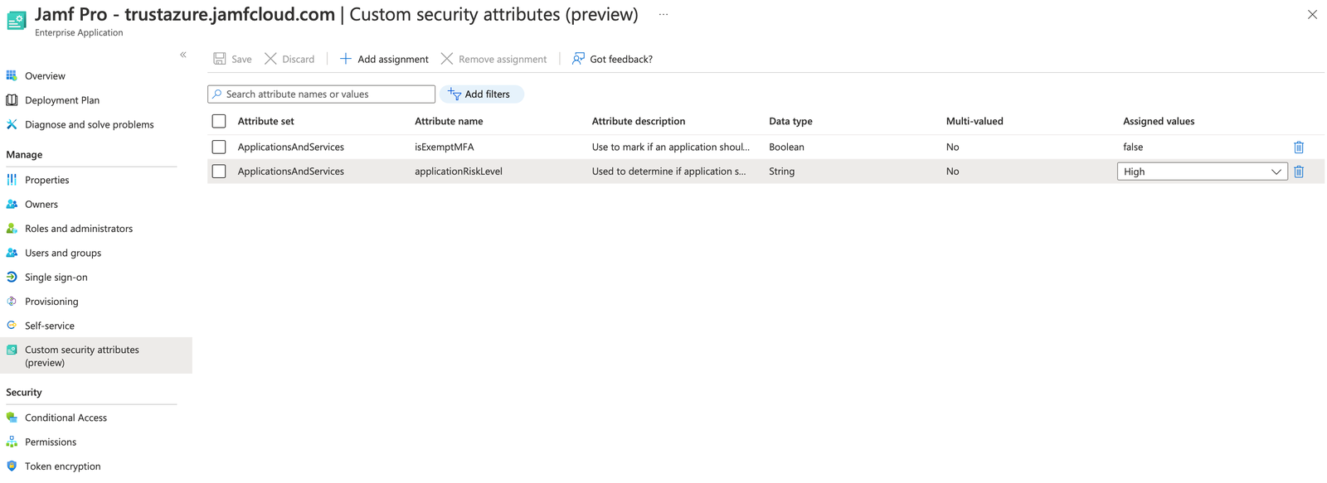
Task: Click the Got feedback person icon
Action: tap(578, 59)
